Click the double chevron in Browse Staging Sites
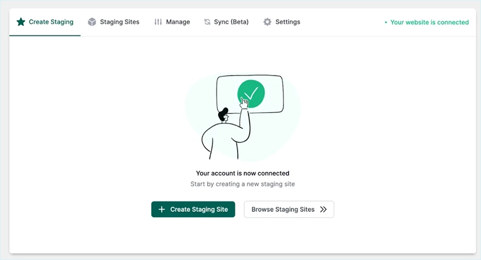Viewport: 481px width, 260px height. pyautogui.click(x=324, y=210)
